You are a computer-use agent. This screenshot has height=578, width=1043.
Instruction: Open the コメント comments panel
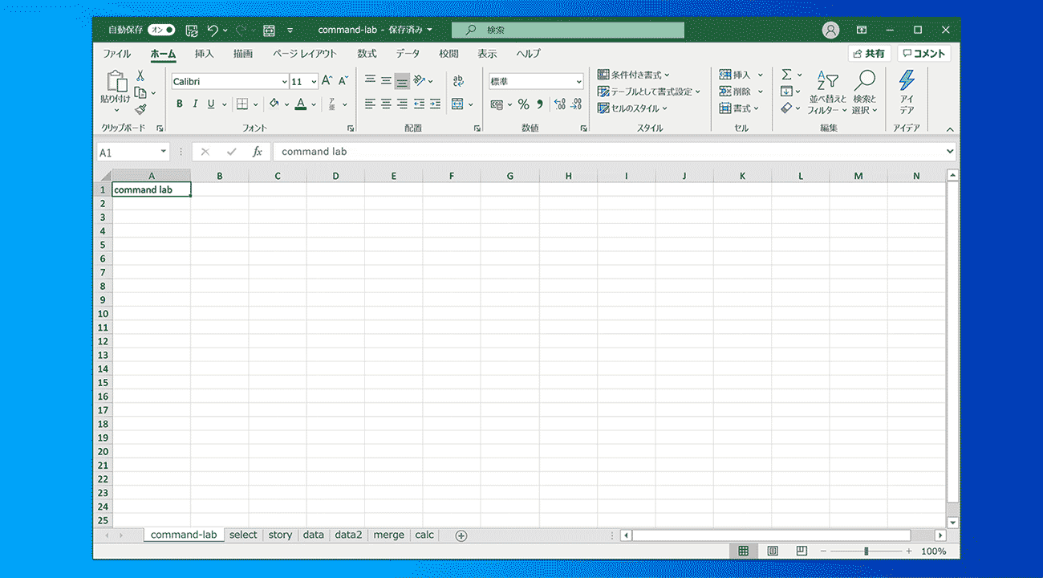(923, 53)
